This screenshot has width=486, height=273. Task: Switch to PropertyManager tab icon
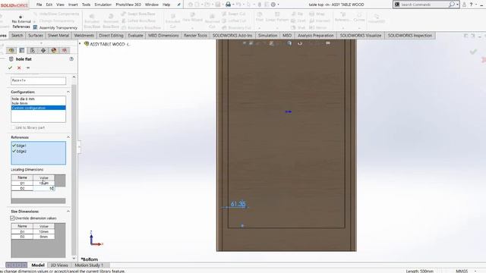(x=22, y=51)
